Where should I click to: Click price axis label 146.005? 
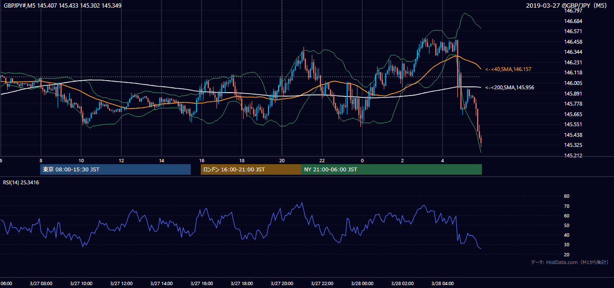tap(573, 83)
